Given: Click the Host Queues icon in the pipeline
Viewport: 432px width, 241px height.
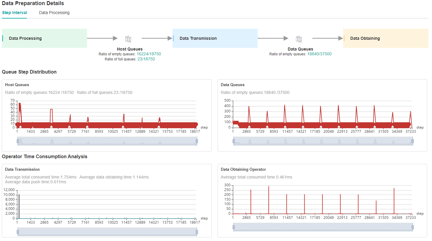Looking at the screenshot, I should pyautogui.click(x=128, y=39).
